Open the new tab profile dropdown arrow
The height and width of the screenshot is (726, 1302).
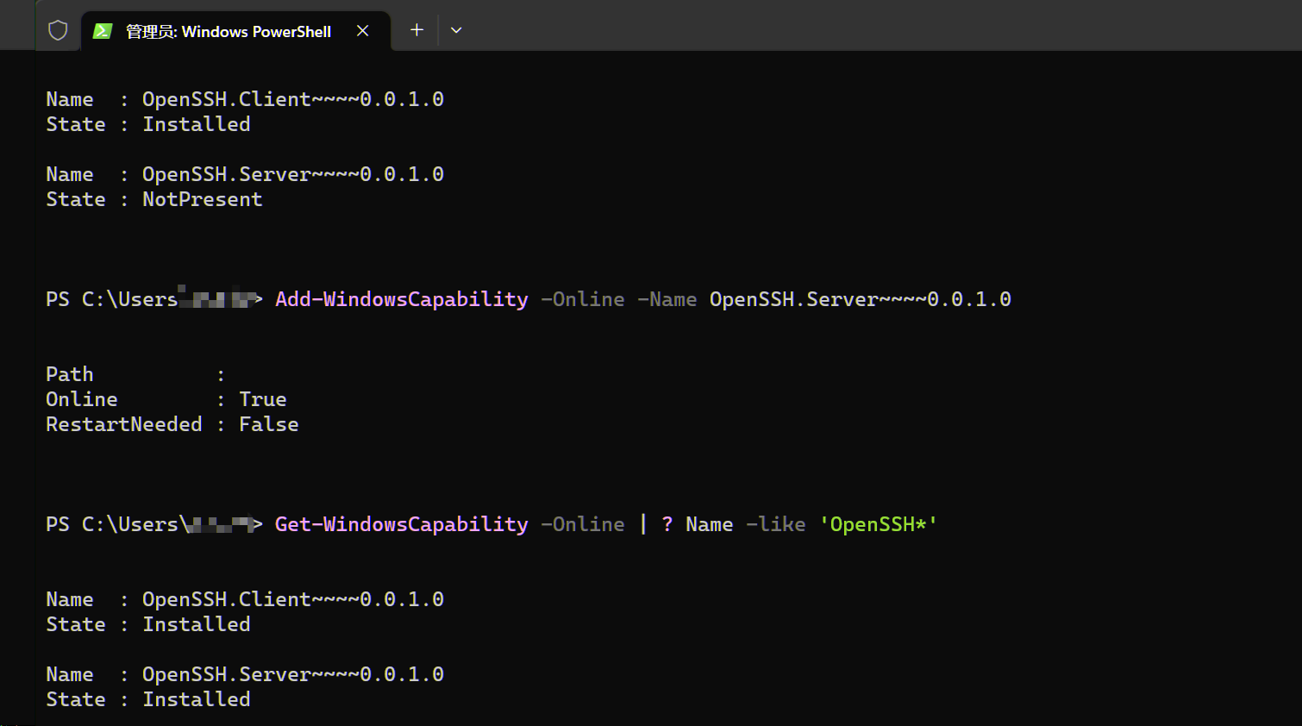456,30
